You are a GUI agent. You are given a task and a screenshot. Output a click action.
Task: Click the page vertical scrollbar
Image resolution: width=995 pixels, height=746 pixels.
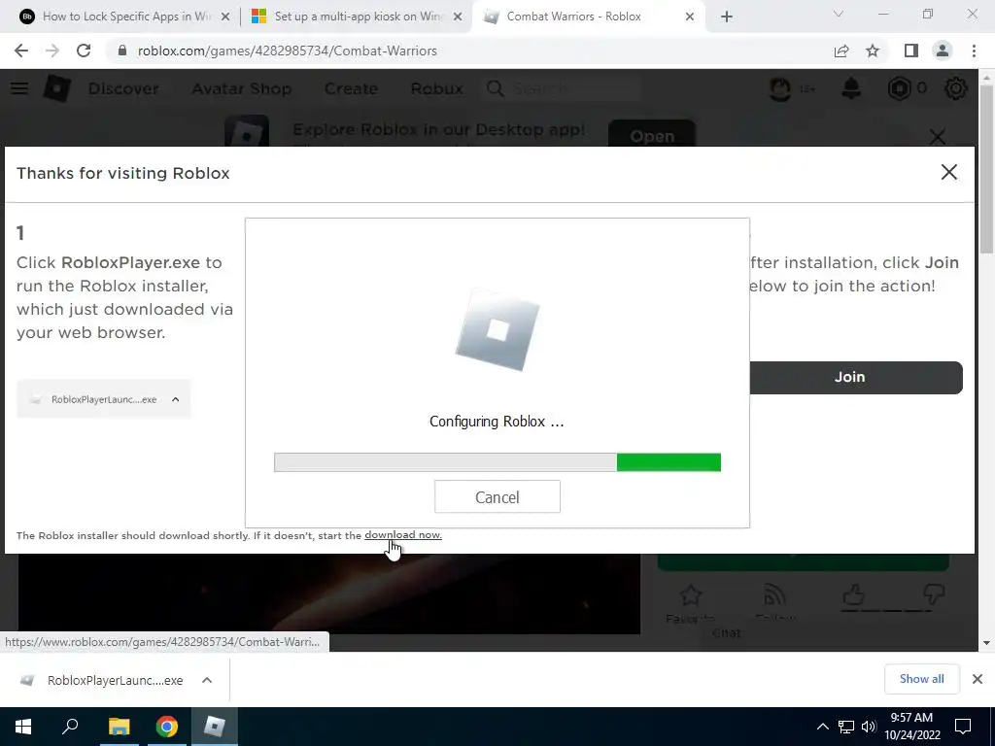[986, 167]
